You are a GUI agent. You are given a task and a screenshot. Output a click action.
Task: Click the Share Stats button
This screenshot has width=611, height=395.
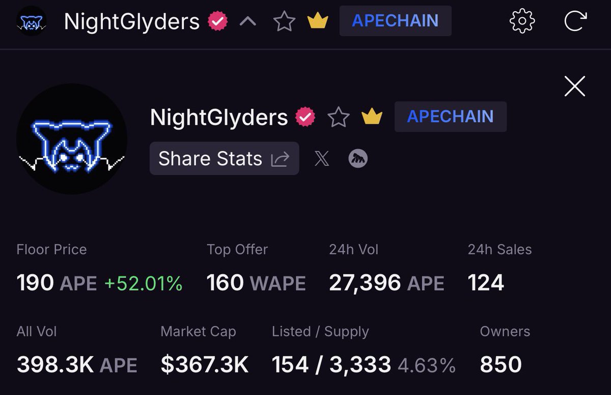pyautogui.click(x=224, y=159)
